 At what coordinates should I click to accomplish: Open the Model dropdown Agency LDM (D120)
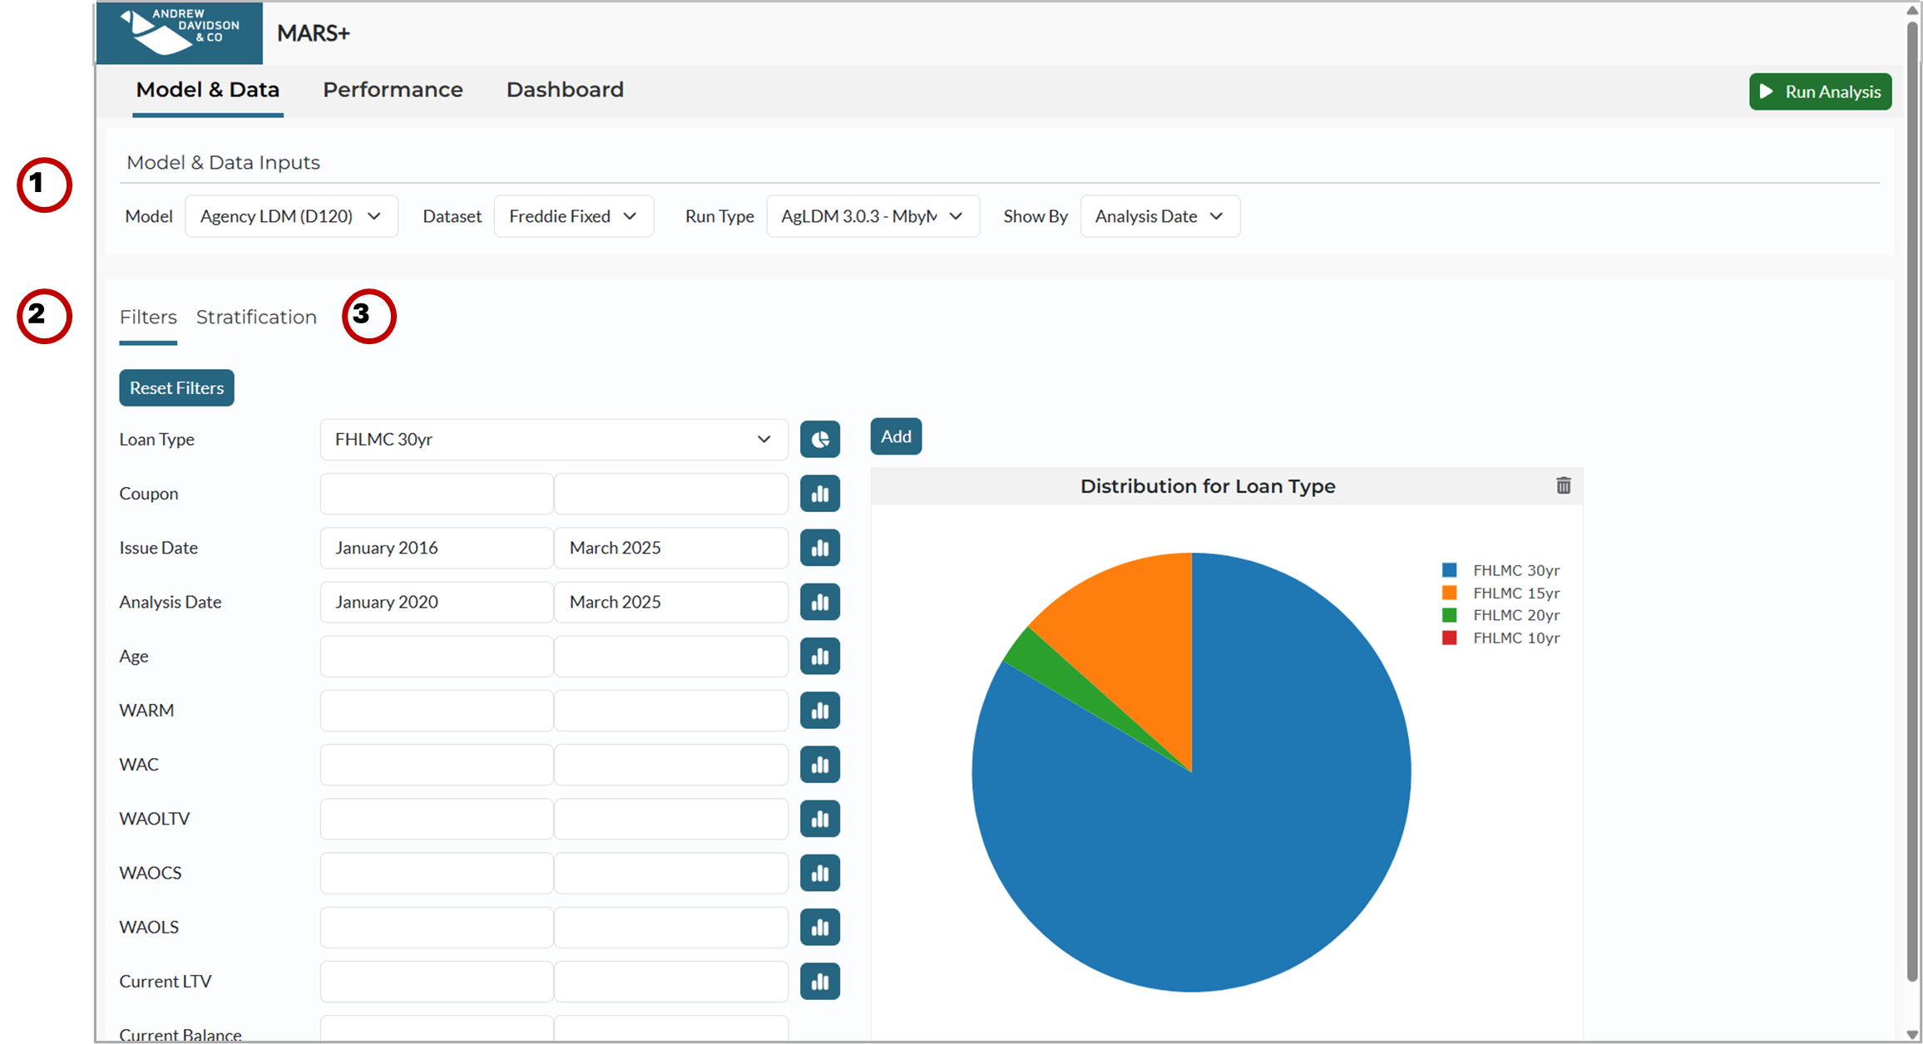click(291, 216)
